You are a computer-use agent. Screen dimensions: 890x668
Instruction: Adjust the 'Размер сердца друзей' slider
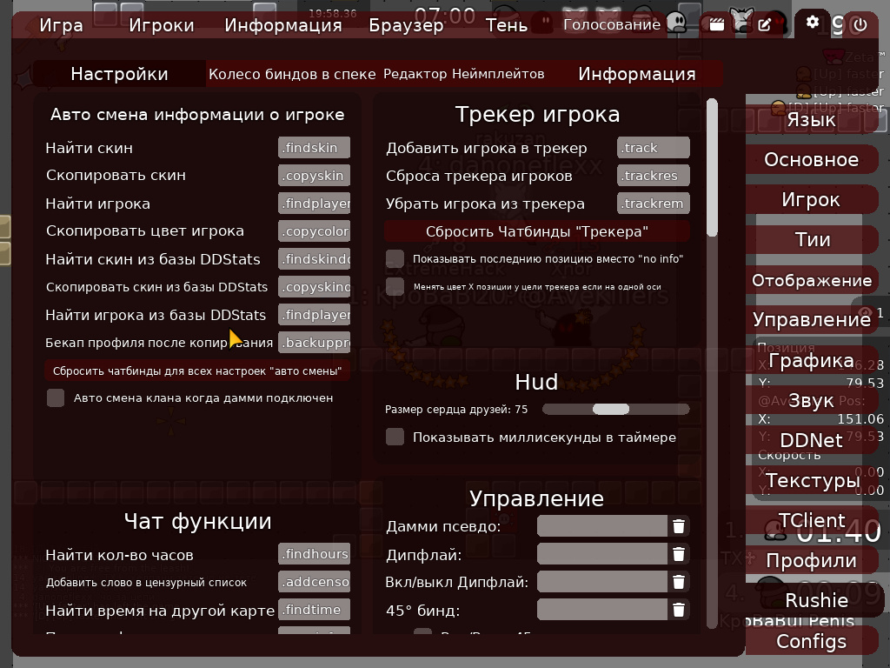tap(616, 409)
